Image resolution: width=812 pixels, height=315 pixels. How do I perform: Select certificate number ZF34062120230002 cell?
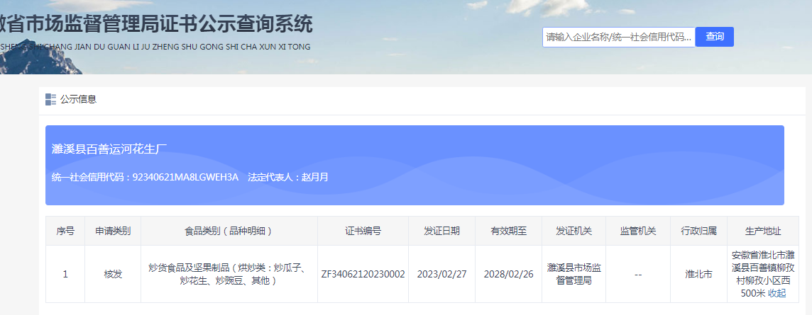[x=363, y=274]
